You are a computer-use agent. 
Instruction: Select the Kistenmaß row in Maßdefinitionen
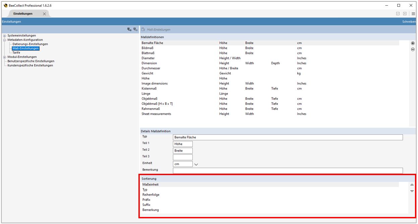(x=149, y=89)
